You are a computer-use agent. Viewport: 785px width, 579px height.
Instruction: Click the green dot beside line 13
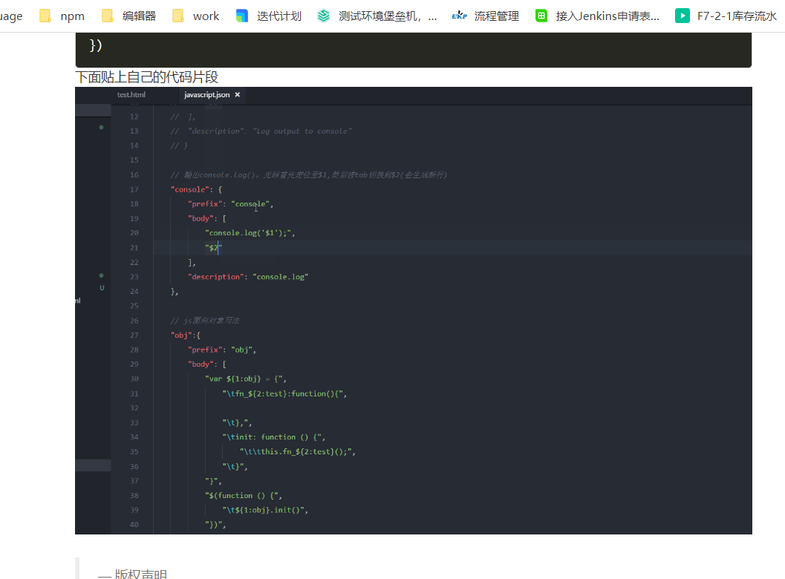[101, 127]
